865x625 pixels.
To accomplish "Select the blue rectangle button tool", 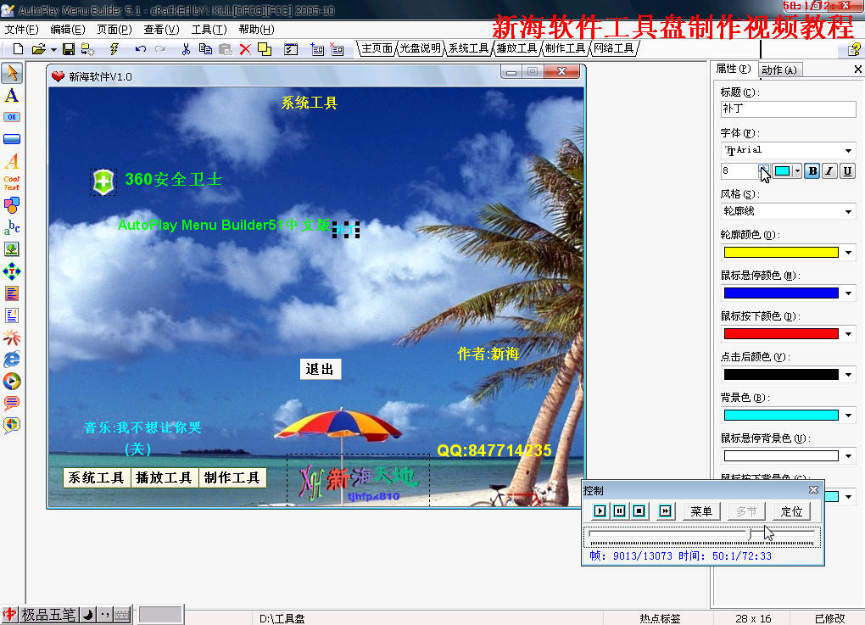I will [12, 138].
